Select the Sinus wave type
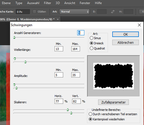The height and width of the screenshot is (125, 144). [91, 38]
